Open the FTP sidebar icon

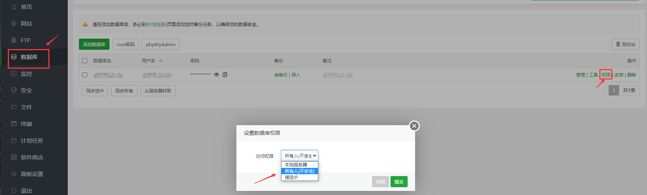pos(14,40)
